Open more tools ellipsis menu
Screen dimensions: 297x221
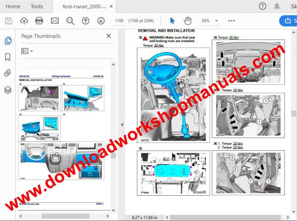[x=232, y=21]
